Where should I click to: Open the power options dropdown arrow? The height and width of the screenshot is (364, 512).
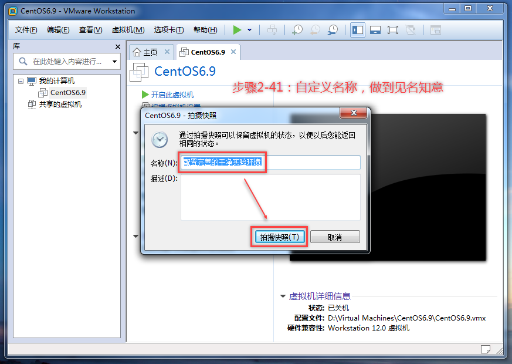click(x=249, y=30)
